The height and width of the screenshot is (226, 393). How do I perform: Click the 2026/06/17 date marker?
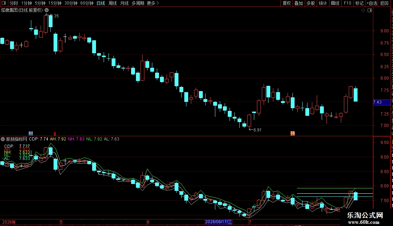[218, 222]
